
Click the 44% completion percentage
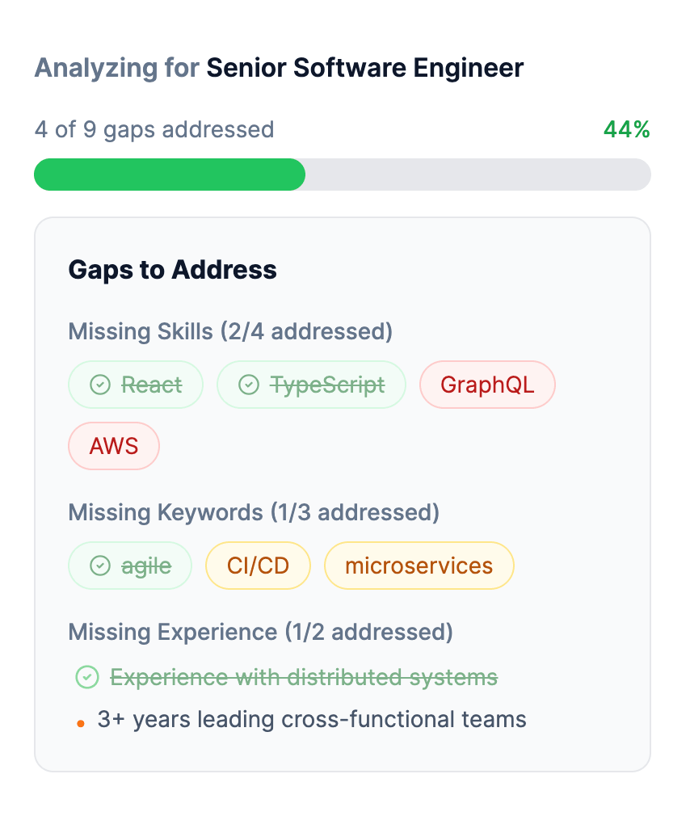(x=626, y=129)
